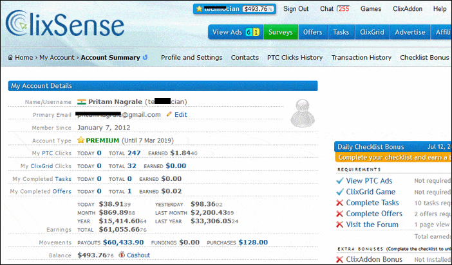Click the Cashout money bag icon
The height and width of the screenshot is (265, 452).
[x=122, y=255]
